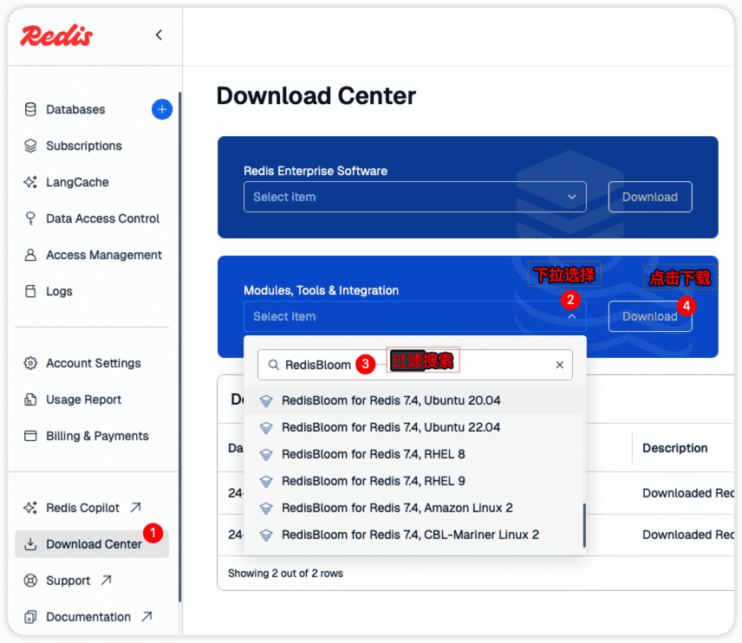
Task: Click the blue plus icon beside Databases
Action: coord(162,109)
